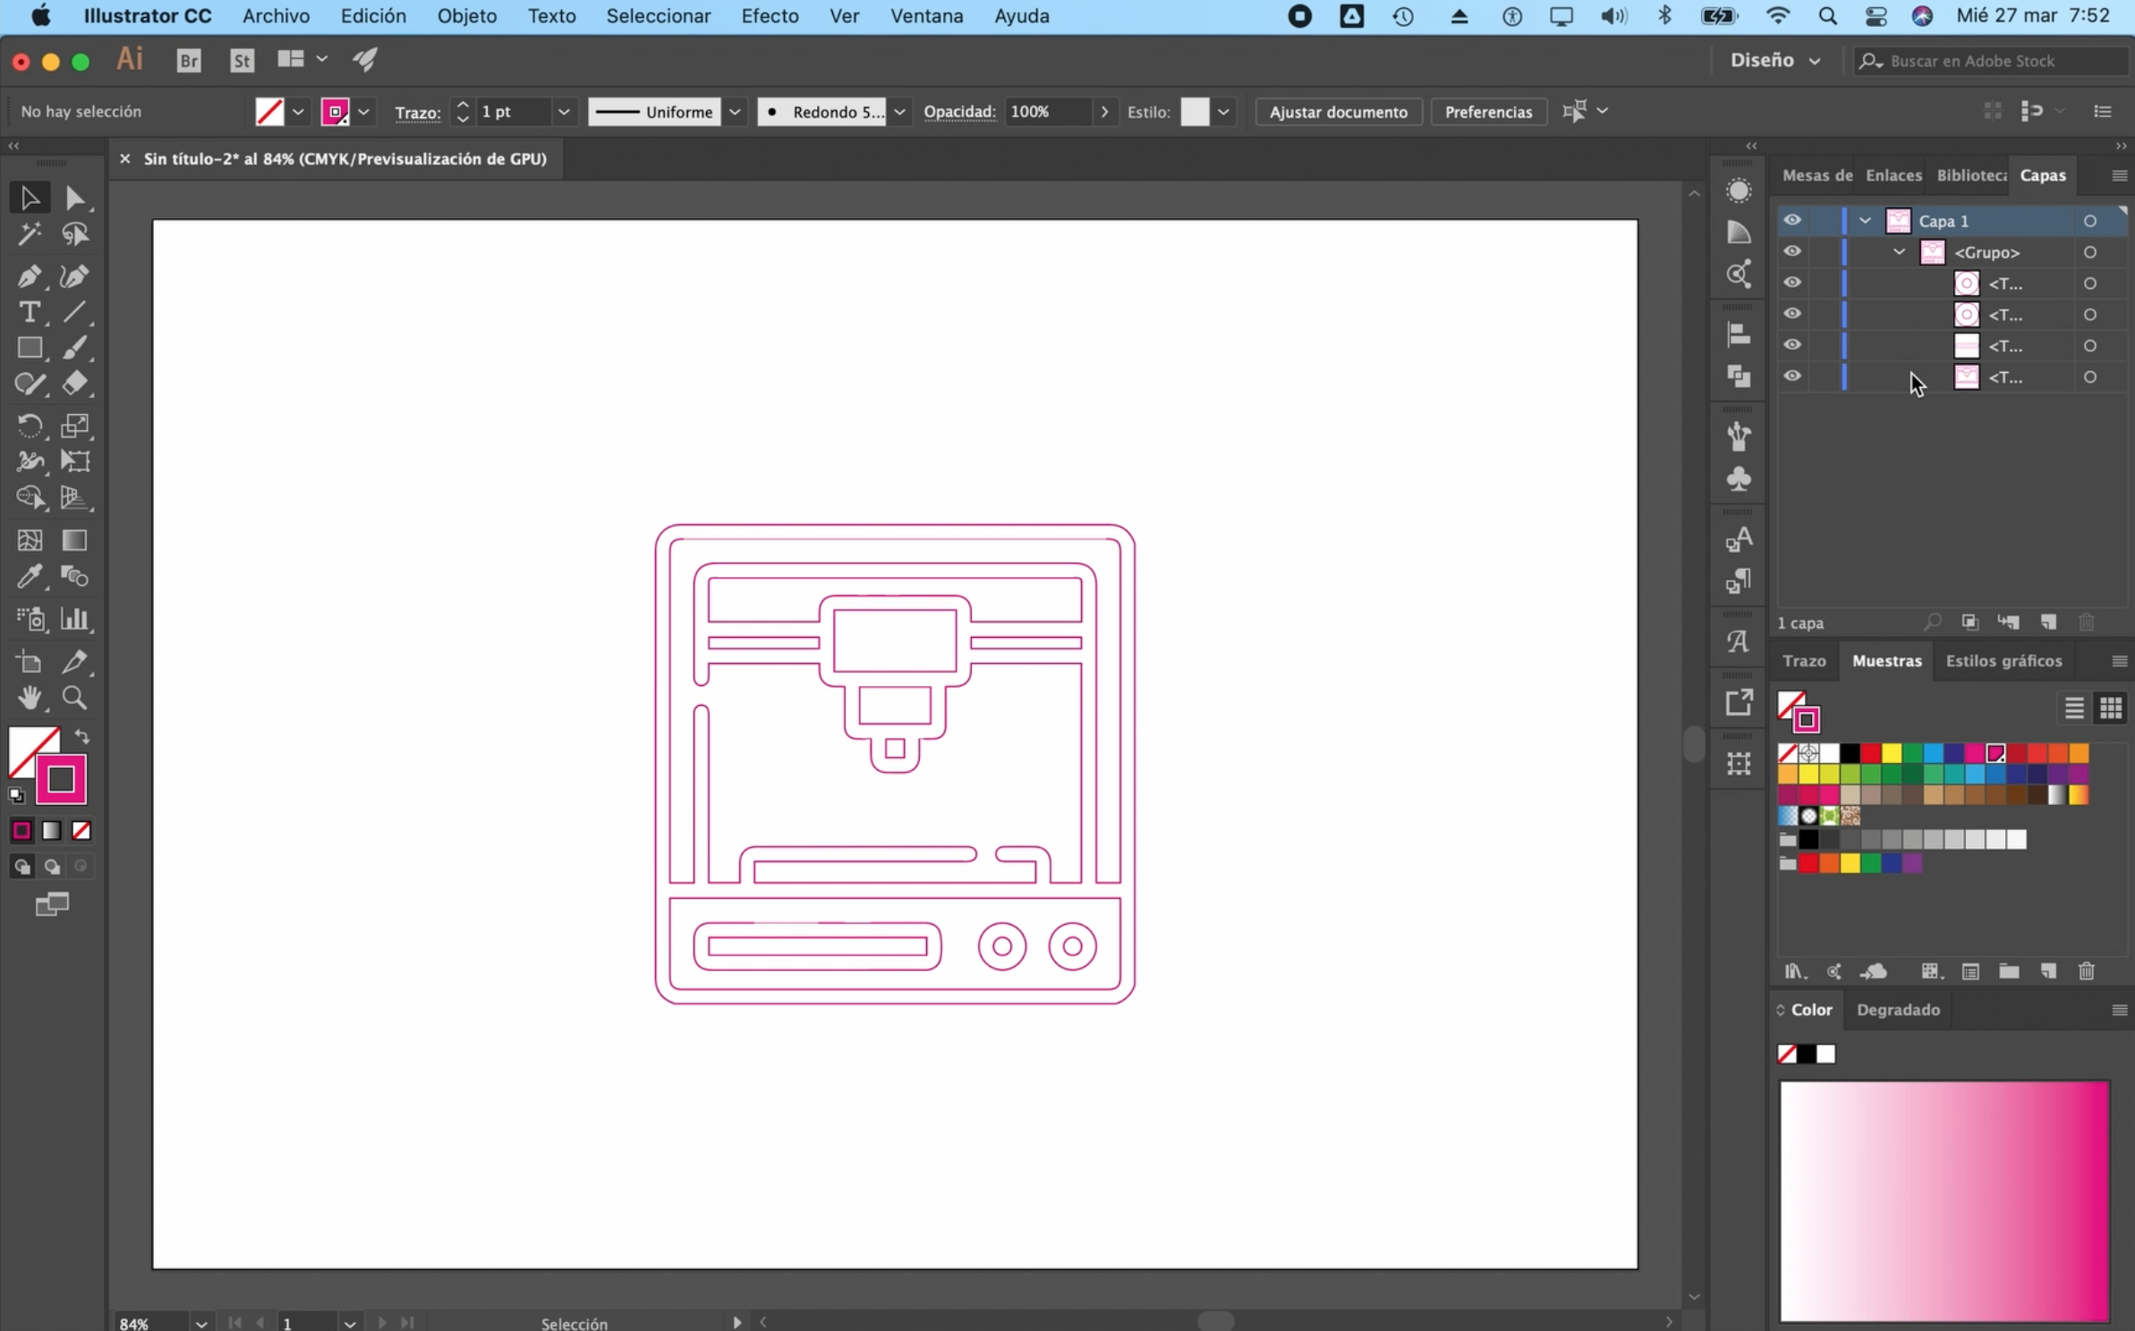Screen dimensions: 2135x1331
Task: Select the Paintbrush tool
Action: click(75, 348)
